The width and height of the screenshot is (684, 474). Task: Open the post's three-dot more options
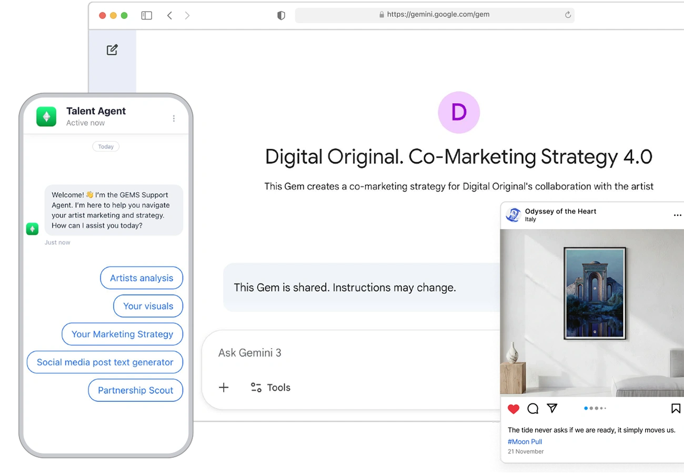point(677,215)
